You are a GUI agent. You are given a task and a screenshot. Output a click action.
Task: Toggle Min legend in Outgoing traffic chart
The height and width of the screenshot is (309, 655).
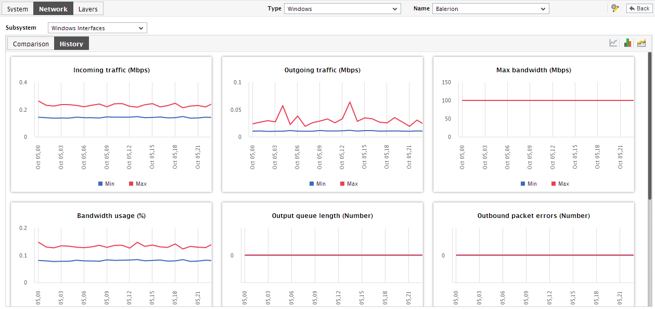coord(318,184)
